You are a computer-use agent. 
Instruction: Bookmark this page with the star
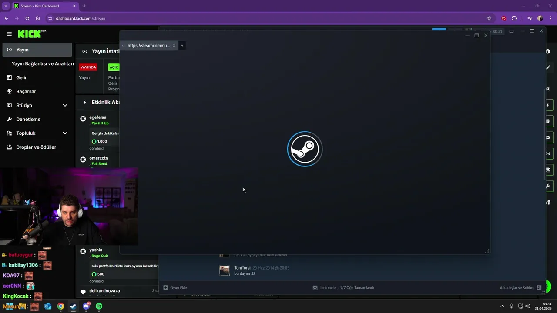pos(489,18)
